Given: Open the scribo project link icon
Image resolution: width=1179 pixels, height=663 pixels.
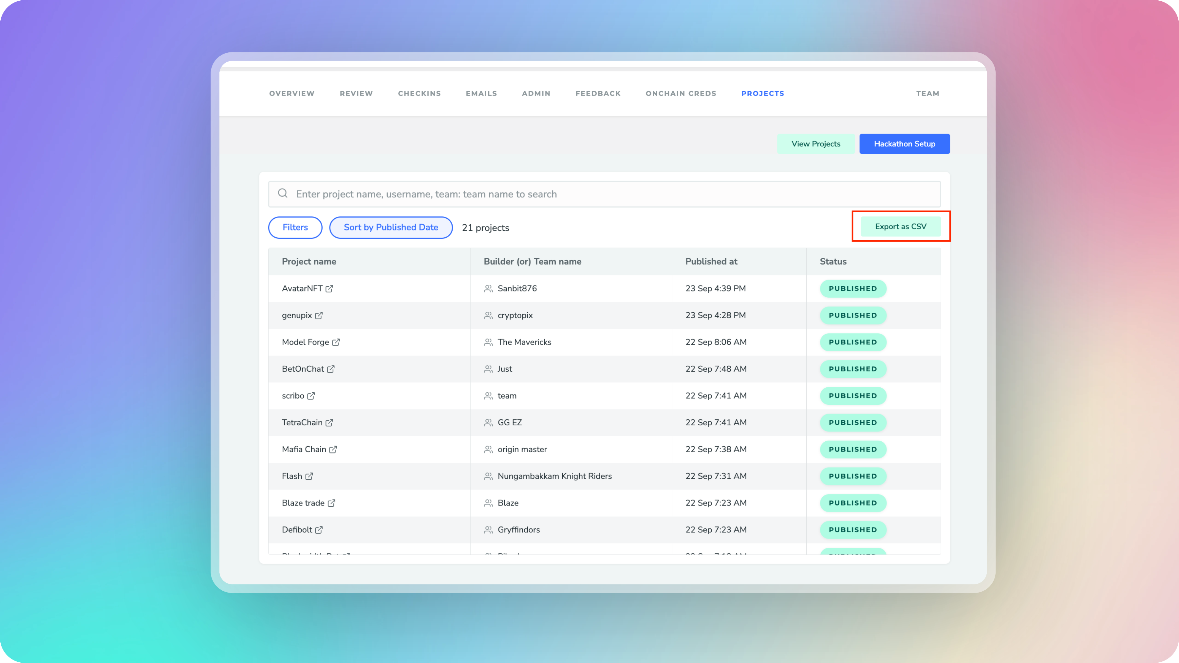Looking at the screenshot, I should coord(311,396).
